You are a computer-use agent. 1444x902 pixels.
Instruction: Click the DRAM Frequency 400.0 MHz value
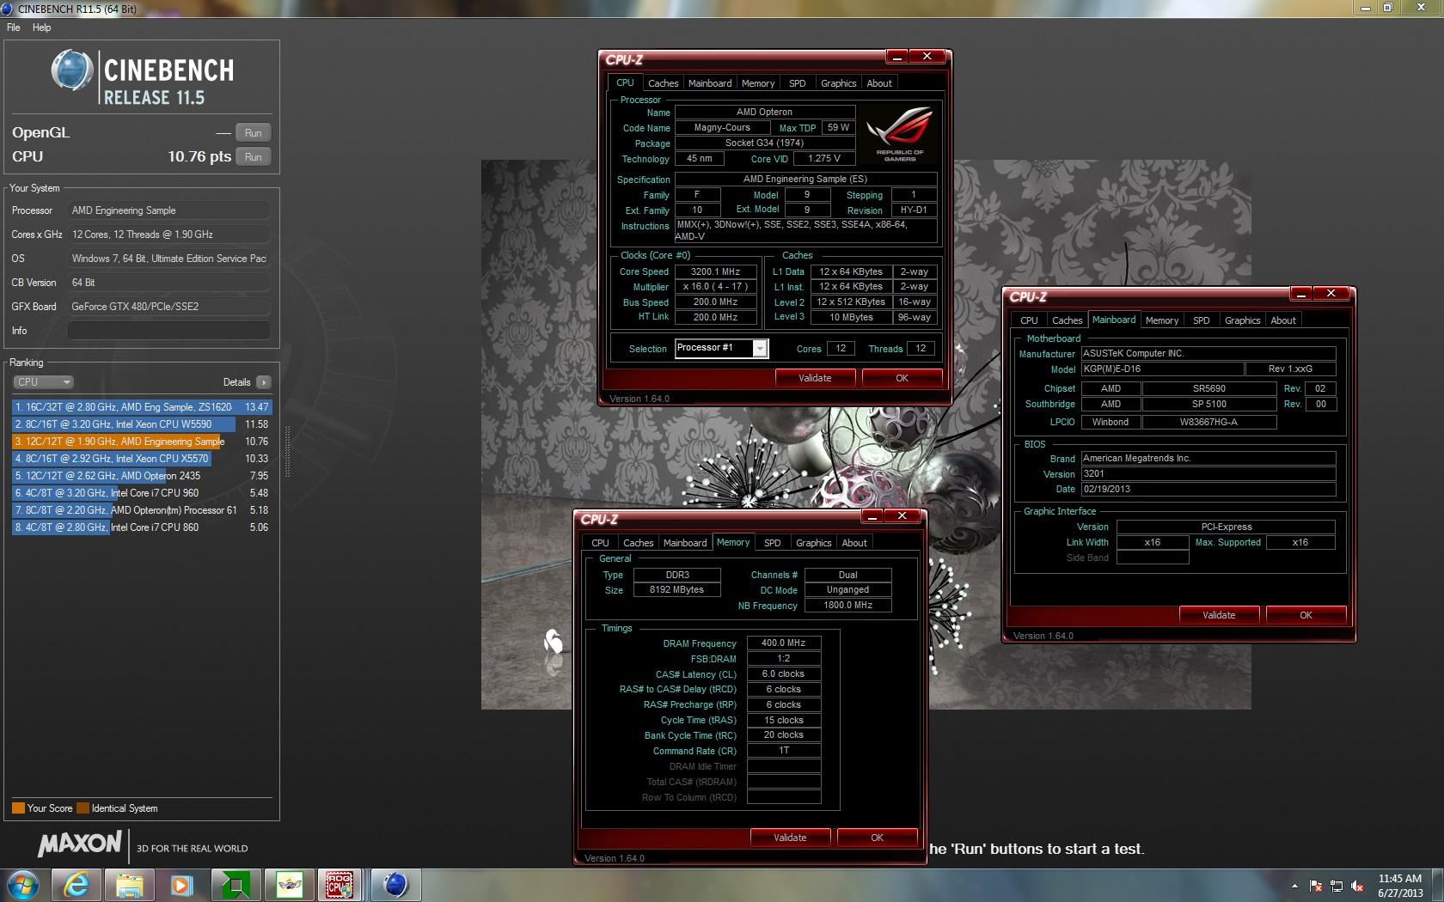click(x=784, y=643)
